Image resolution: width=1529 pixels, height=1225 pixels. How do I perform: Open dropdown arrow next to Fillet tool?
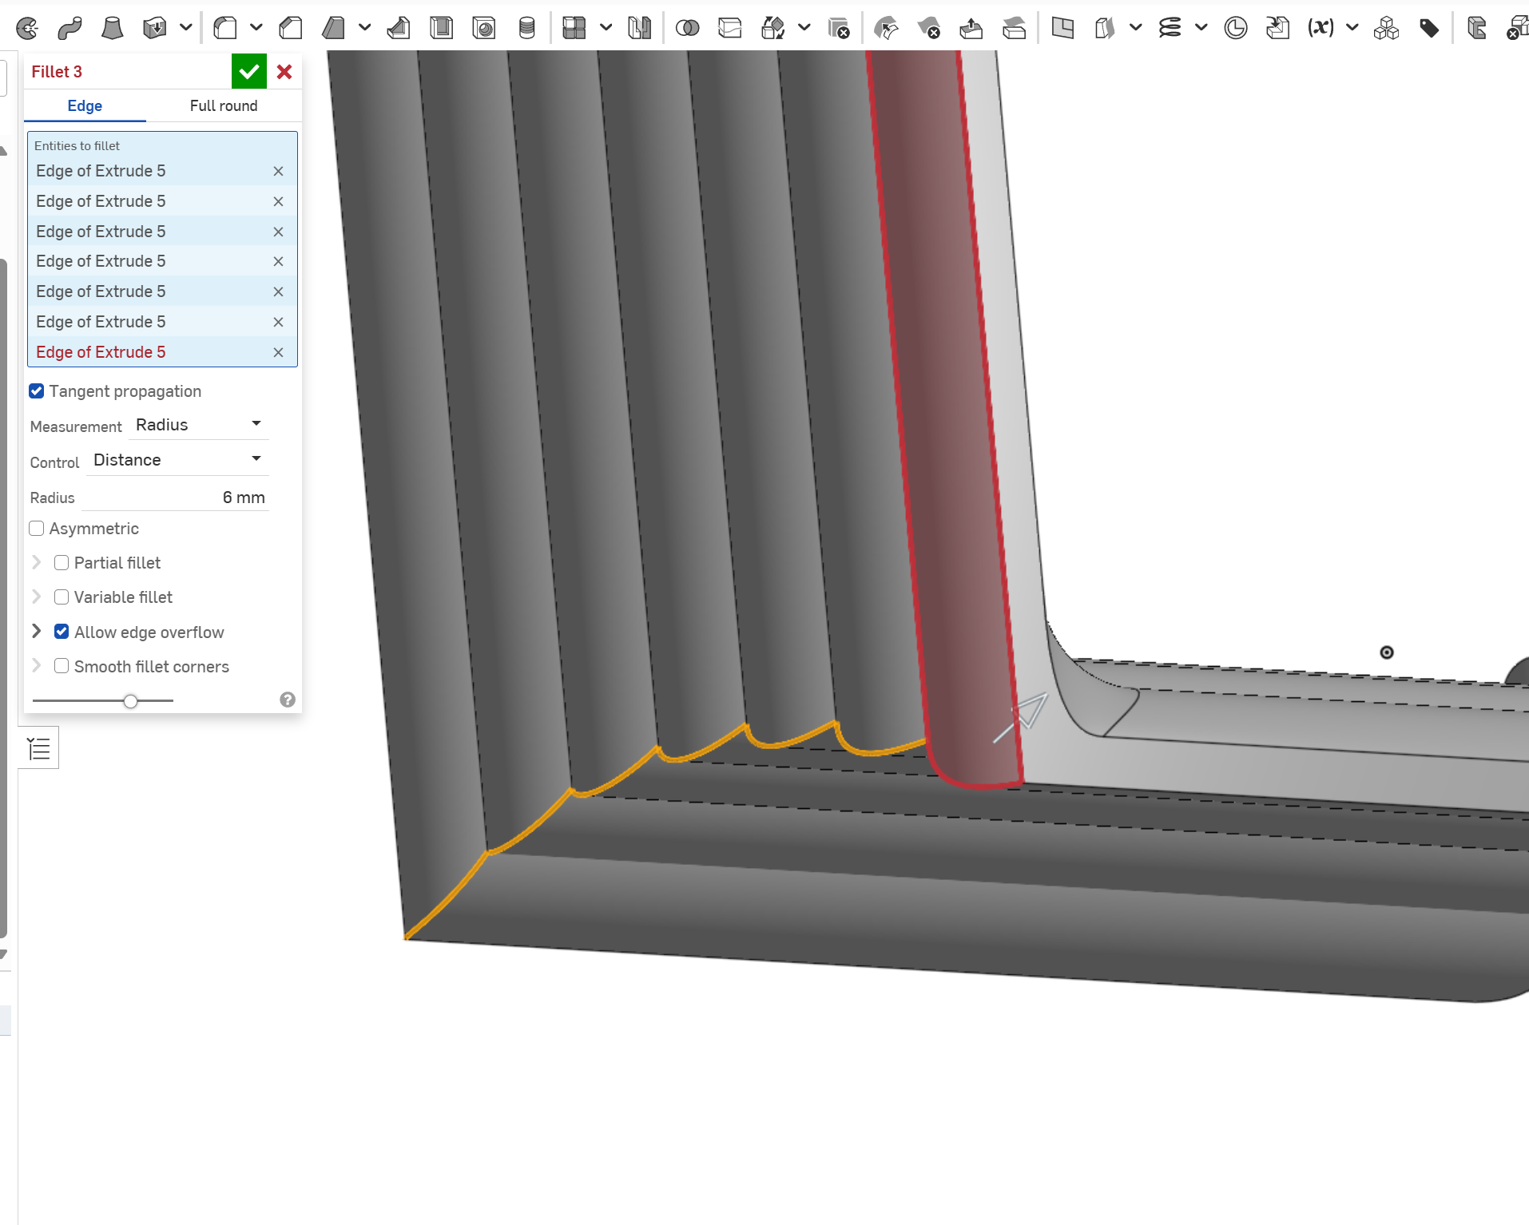pos(256,28)
